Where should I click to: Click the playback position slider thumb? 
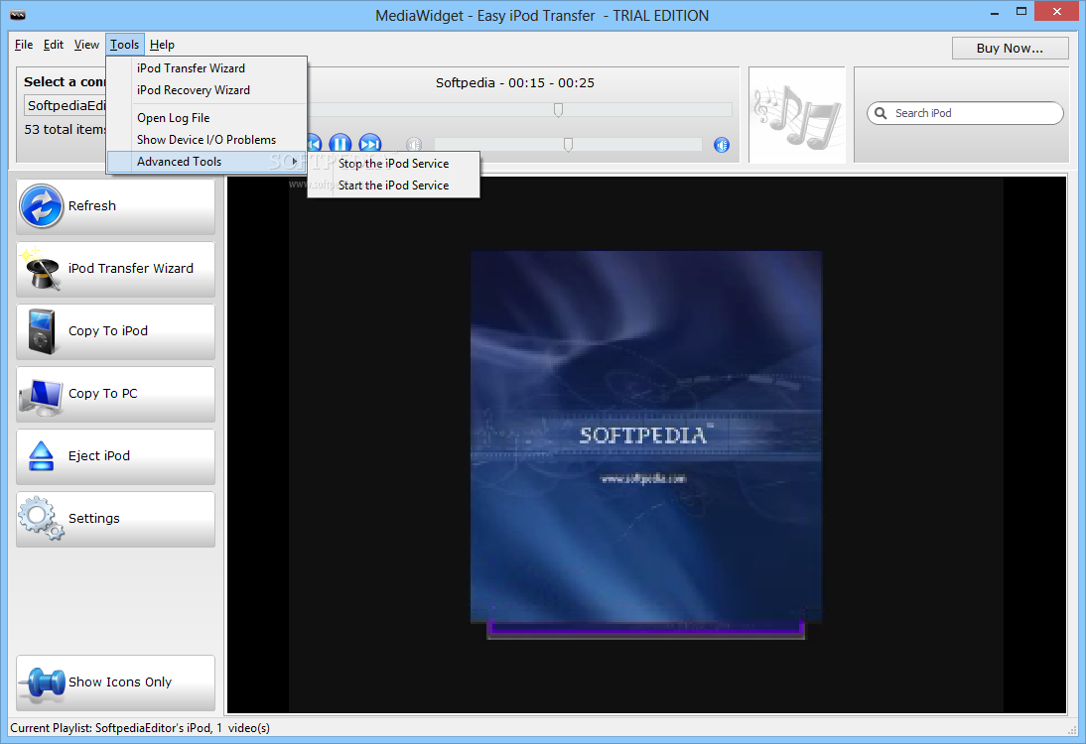(558, 110)
